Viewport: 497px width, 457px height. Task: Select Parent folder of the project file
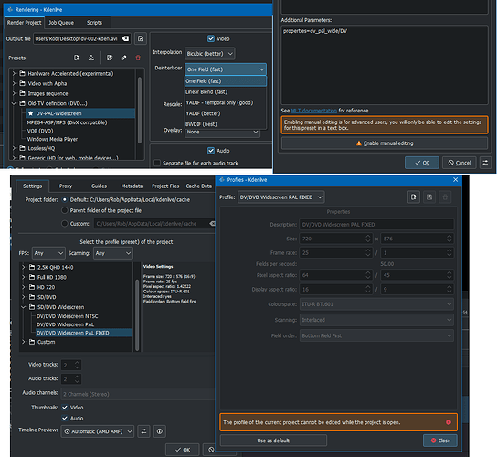click(x=65, y=210)
